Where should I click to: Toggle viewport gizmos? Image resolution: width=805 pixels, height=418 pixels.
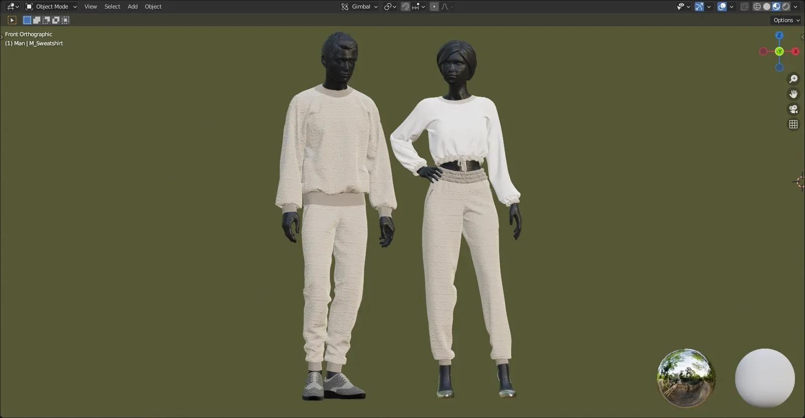click(699, 7)
